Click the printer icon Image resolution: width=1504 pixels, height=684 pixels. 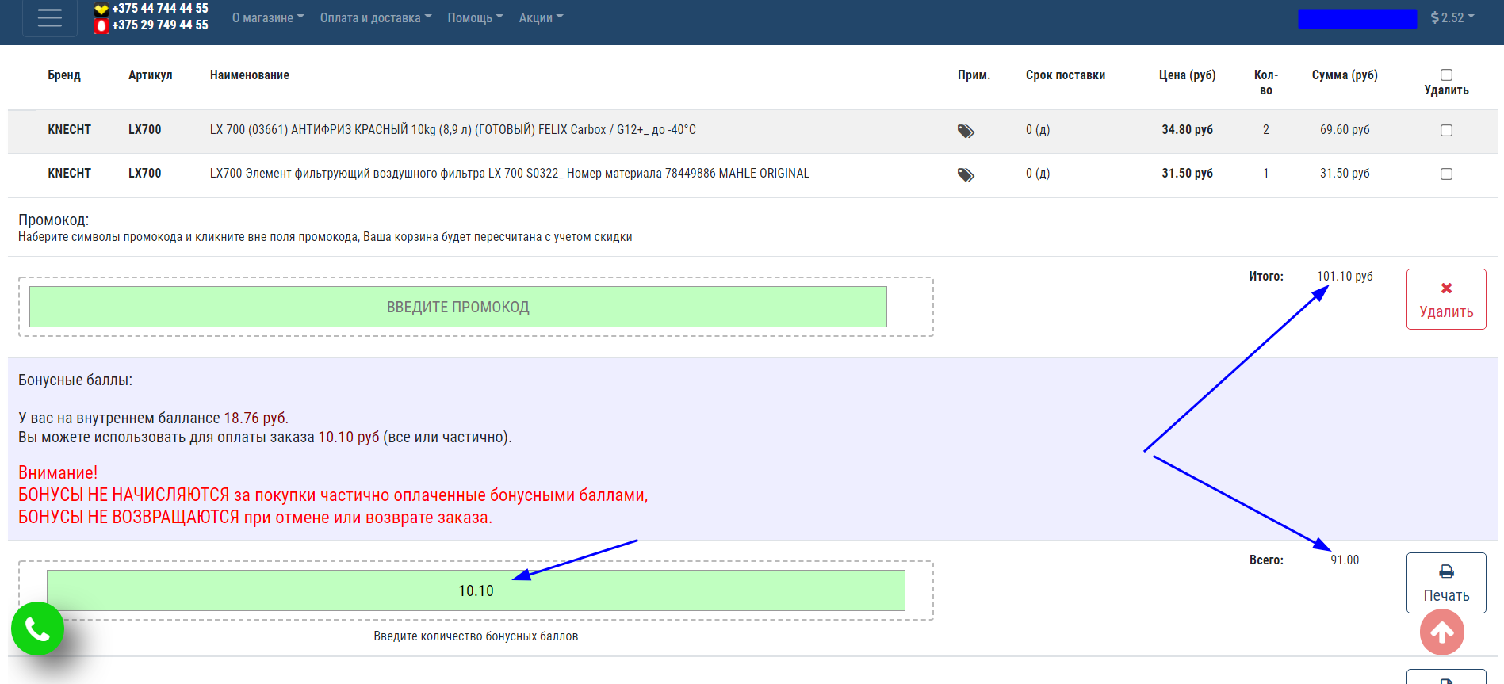click(x=1446, y=571)
